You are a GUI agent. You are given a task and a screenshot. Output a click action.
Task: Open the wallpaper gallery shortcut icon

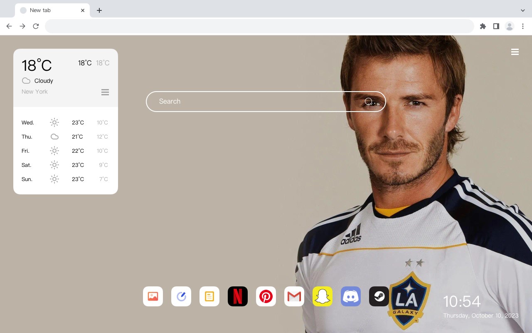[153, 296]
